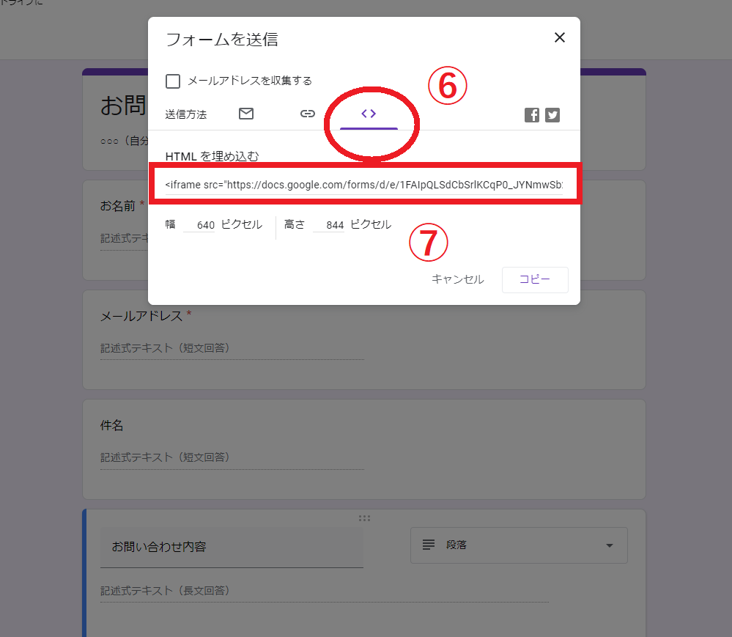The width and height of the screenshot is (732, 637).
Task: Share form via Twitter icon
Action: pyautogui.click(x=552, y=115)
